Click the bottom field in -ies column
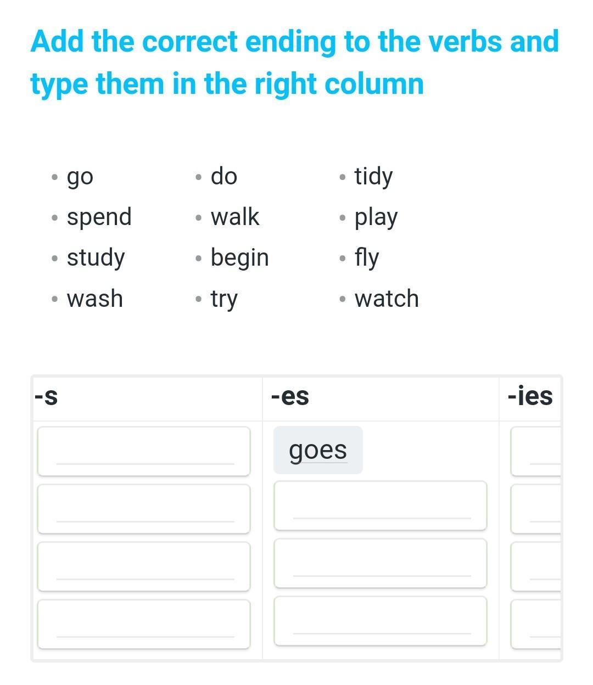Viewport: 593px width, 685px height. click(x=536, y=624)
